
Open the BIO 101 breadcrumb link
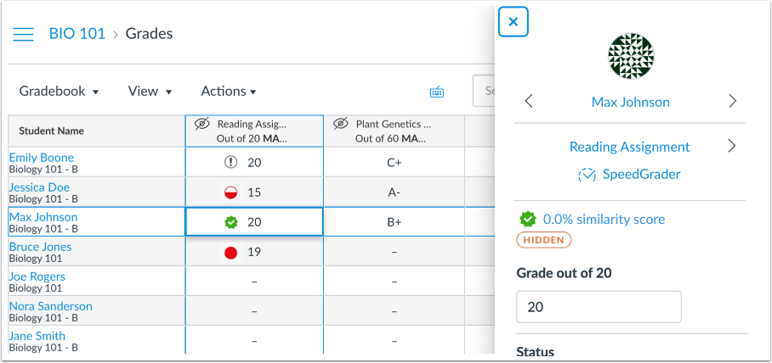click(77, 34)
